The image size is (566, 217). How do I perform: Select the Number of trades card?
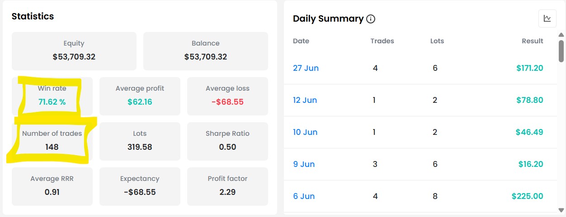52,141
